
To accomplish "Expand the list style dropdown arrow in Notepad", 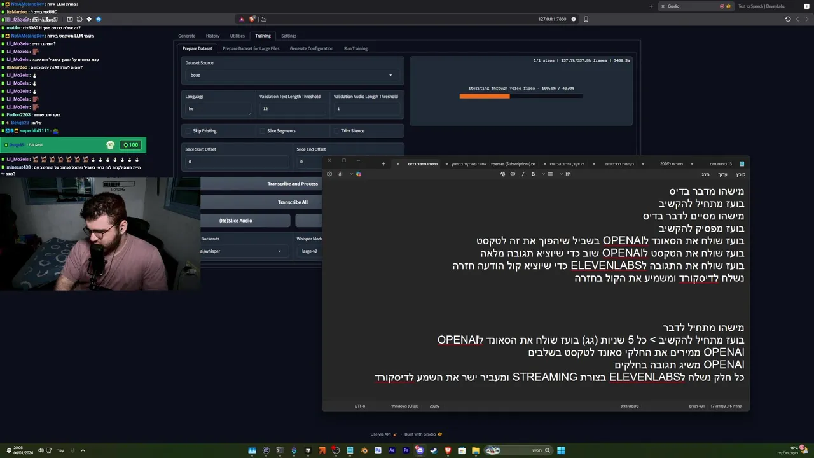I will tap(544, 174).
